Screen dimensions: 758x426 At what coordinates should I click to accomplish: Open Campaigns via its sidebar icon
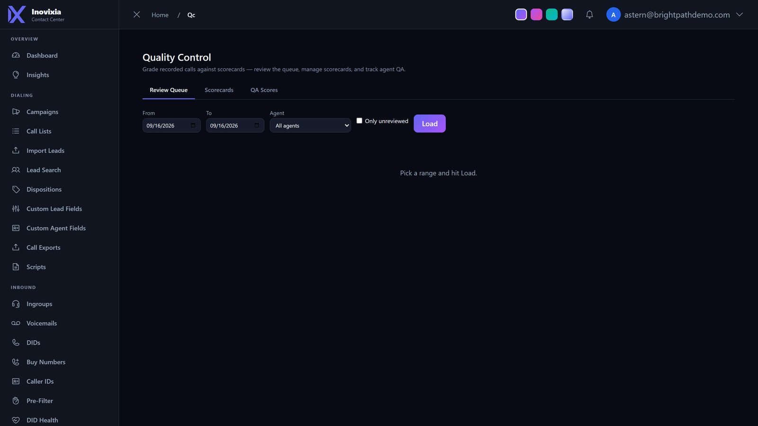tap(16, 112)
